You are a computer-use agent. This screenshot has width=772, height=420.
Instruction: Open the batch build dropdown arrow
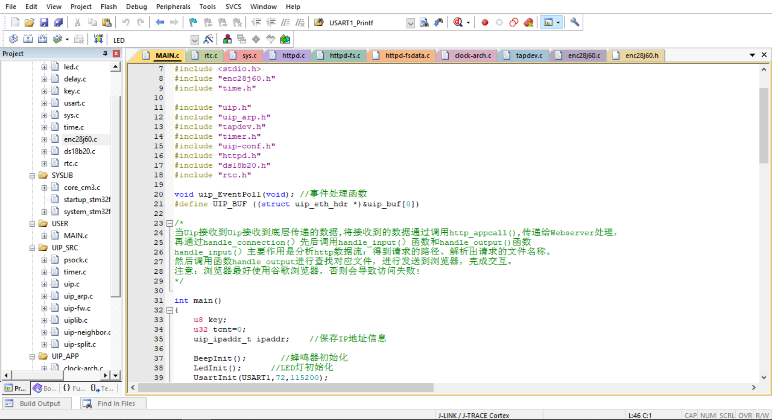[x=67, y=39]
